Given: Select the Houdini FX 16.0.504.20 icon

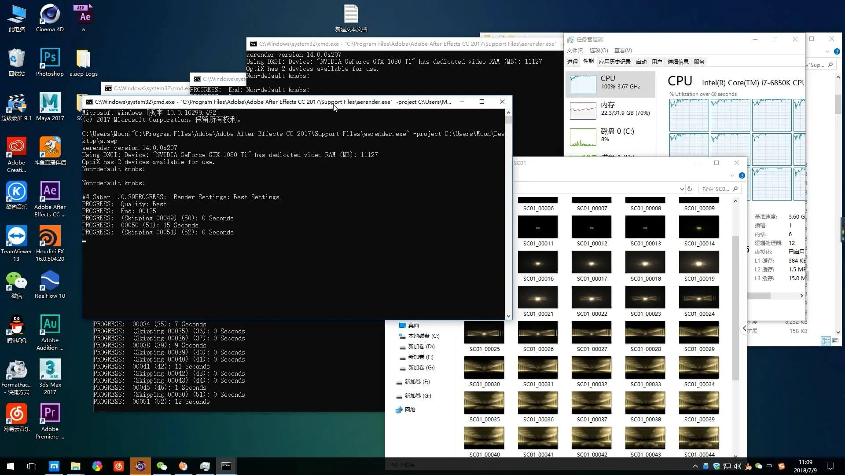Looking at the screenshot, I should pyautogui.click(x=50, y=244).
